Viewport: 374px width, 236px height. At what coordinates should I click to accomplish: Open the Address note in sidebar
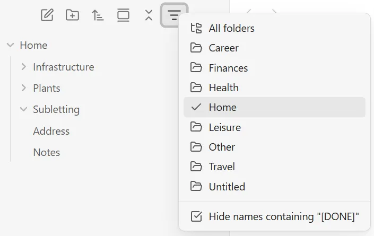tap(51, 131)
